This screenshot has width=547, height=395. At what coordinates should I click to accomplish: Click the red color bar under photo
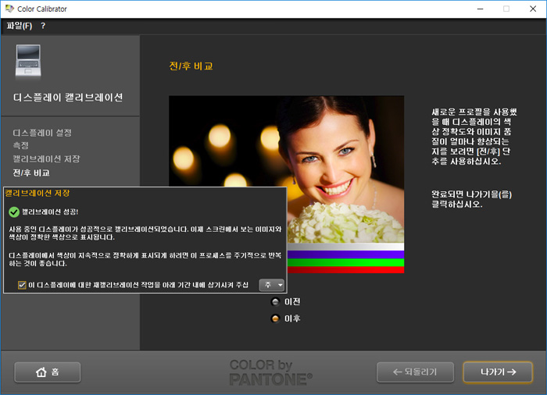tap(345, 269)
